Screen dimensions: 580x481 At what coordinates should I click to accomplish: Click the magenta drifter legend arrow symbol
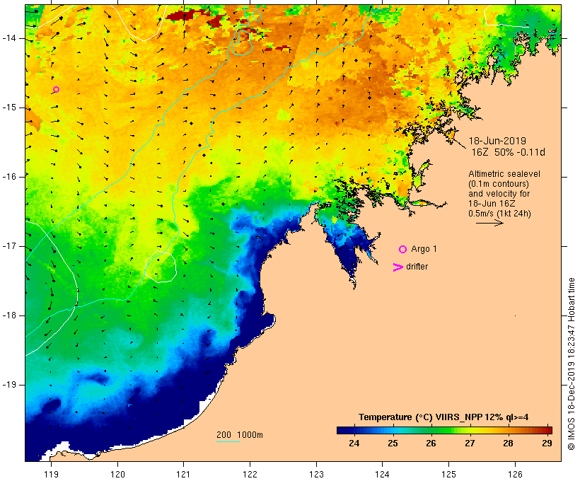(398, 267)
